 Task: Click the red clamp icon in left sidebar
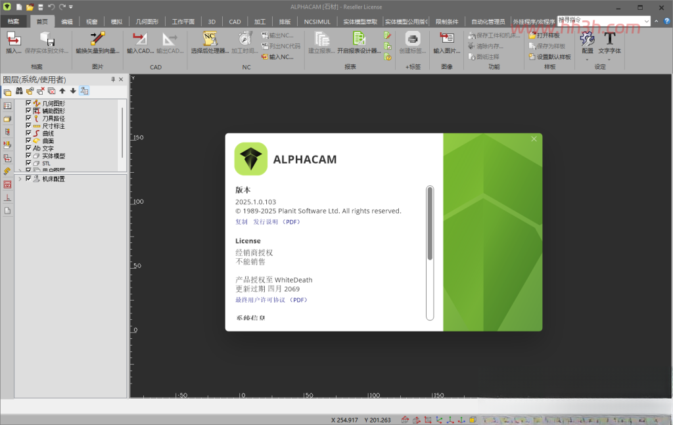coord(7,185)
